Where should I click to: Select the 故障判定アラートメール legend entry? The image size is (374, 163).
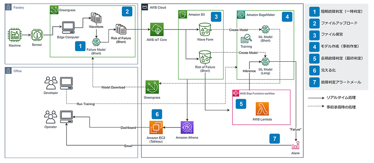click(337, 81)
